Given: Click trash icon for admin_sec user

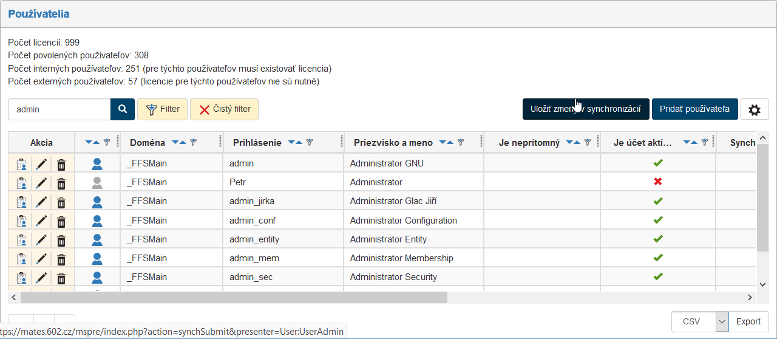Looking at the screenshot, I should point(61,277).
